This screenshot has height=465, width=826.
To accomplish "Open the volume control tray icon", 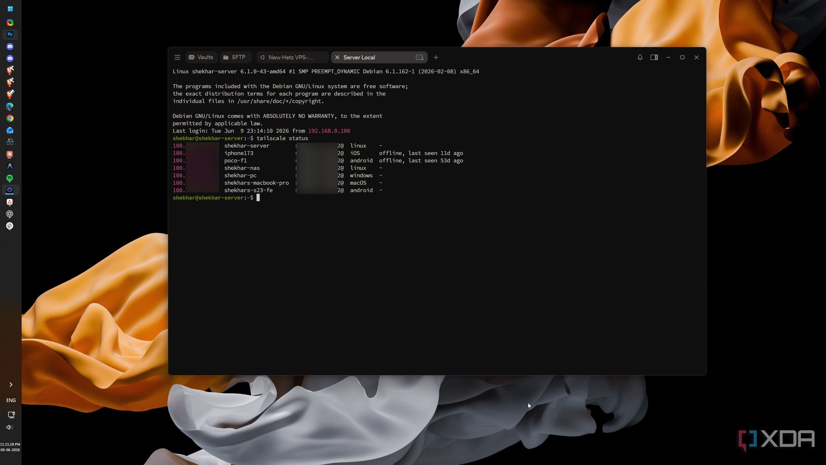I will [10, 428].
